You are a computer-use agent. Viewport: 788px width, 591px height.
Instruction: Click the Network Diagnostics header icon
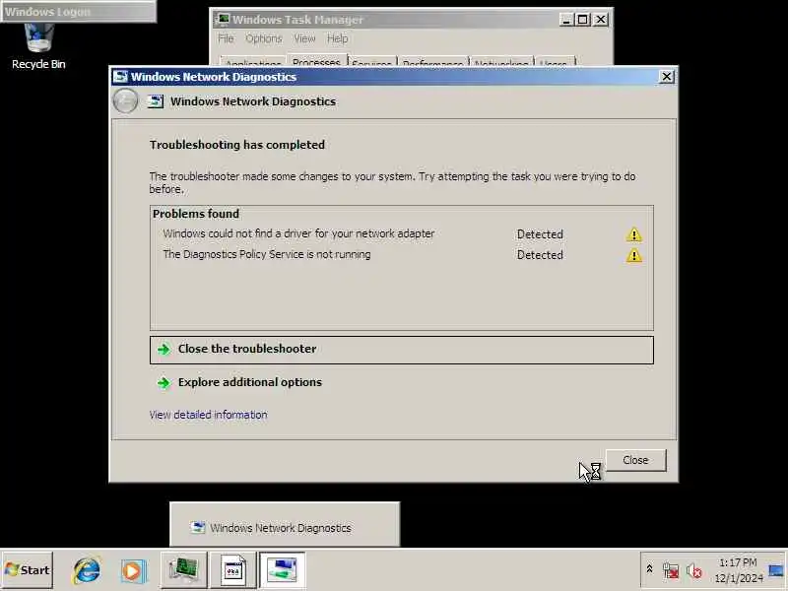(156, 101)
